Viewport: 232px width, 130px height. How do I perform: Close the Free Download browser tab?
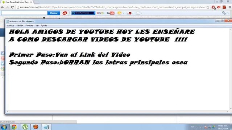pos(31,2)
